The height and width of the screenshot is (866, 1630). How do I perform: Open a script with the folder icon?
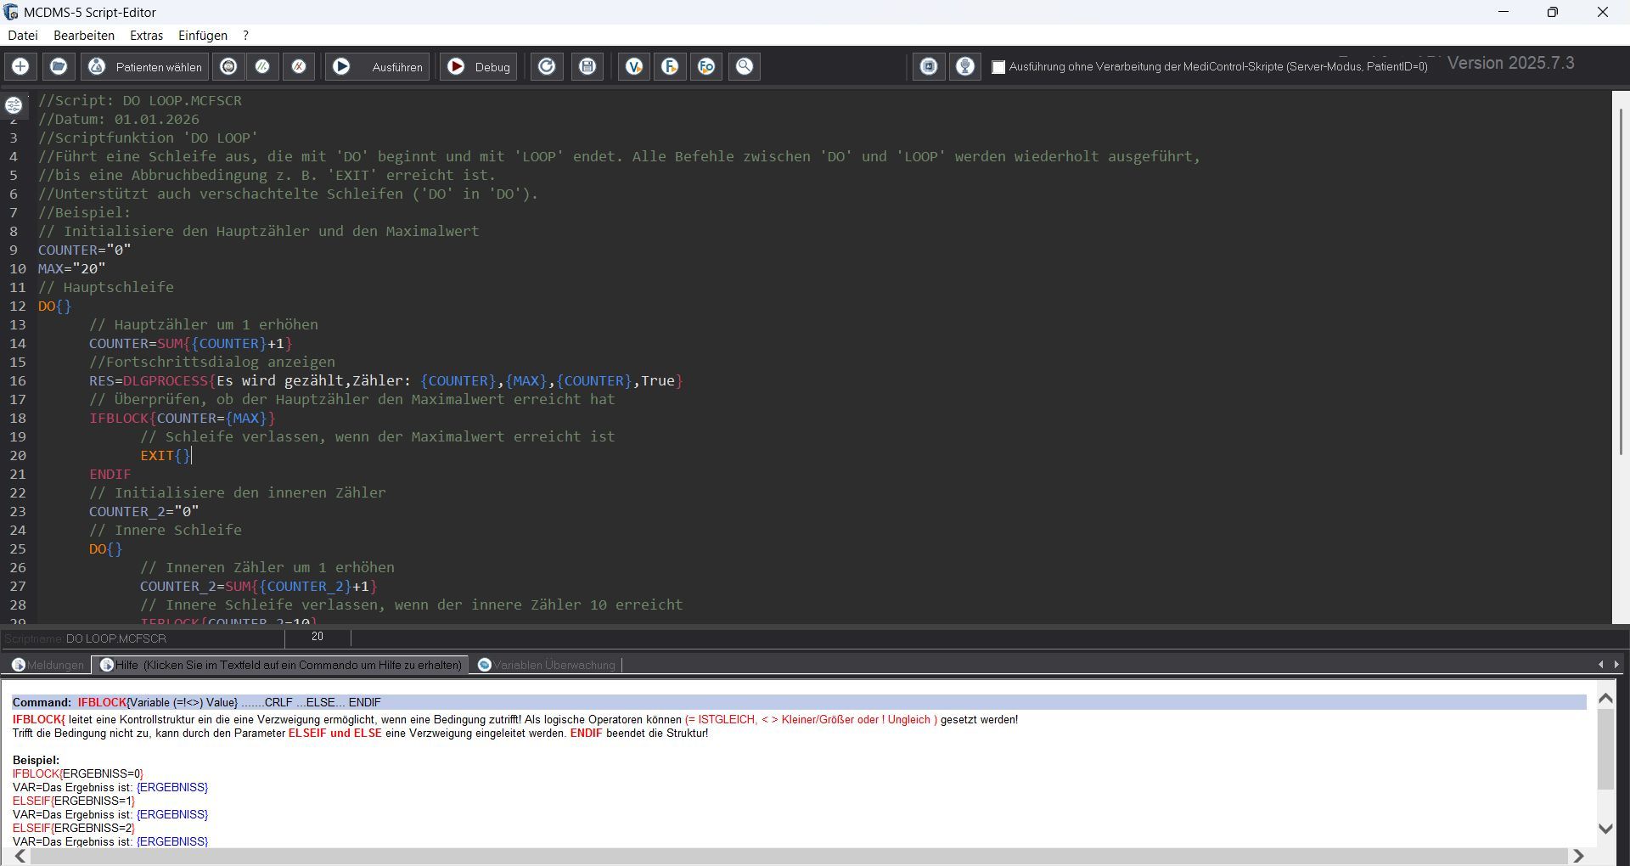click(x=59, y=66)
